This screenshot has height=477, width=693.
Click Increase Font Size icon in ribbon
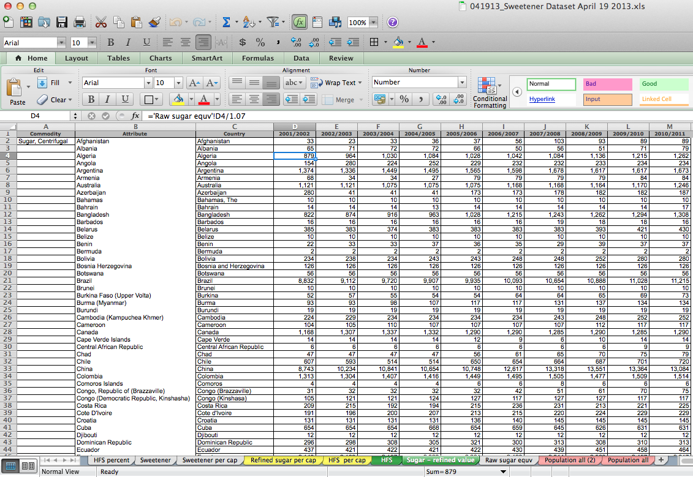194,83
